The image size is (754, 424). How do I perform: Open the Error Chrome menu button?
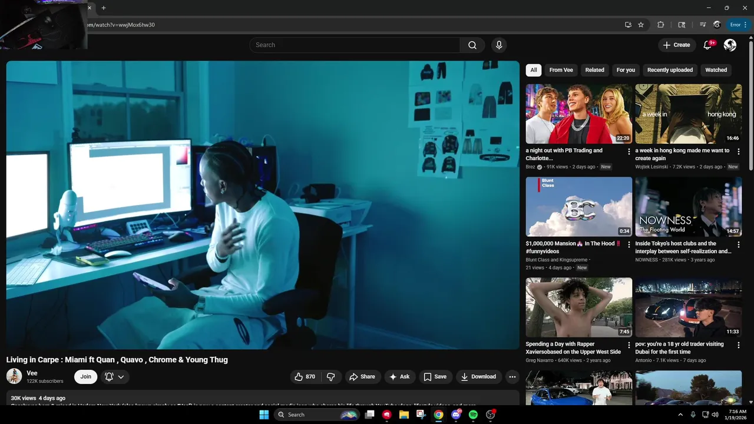737,25
